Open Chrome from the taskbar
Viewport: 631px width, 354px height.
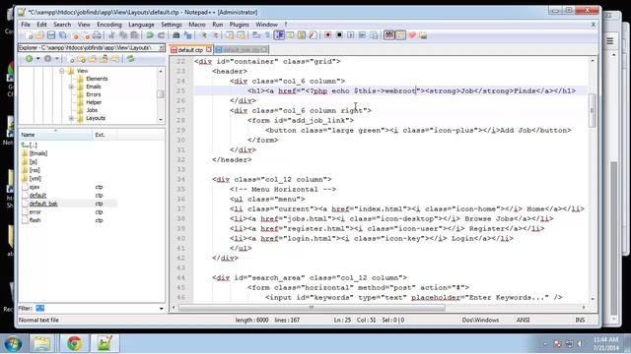point(74,343)
